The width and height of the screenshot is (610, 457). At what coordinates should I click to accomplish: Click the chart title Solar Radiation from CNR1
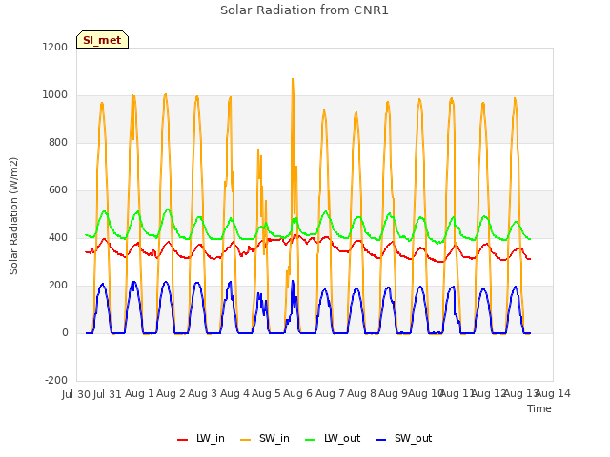pos(304,10)
